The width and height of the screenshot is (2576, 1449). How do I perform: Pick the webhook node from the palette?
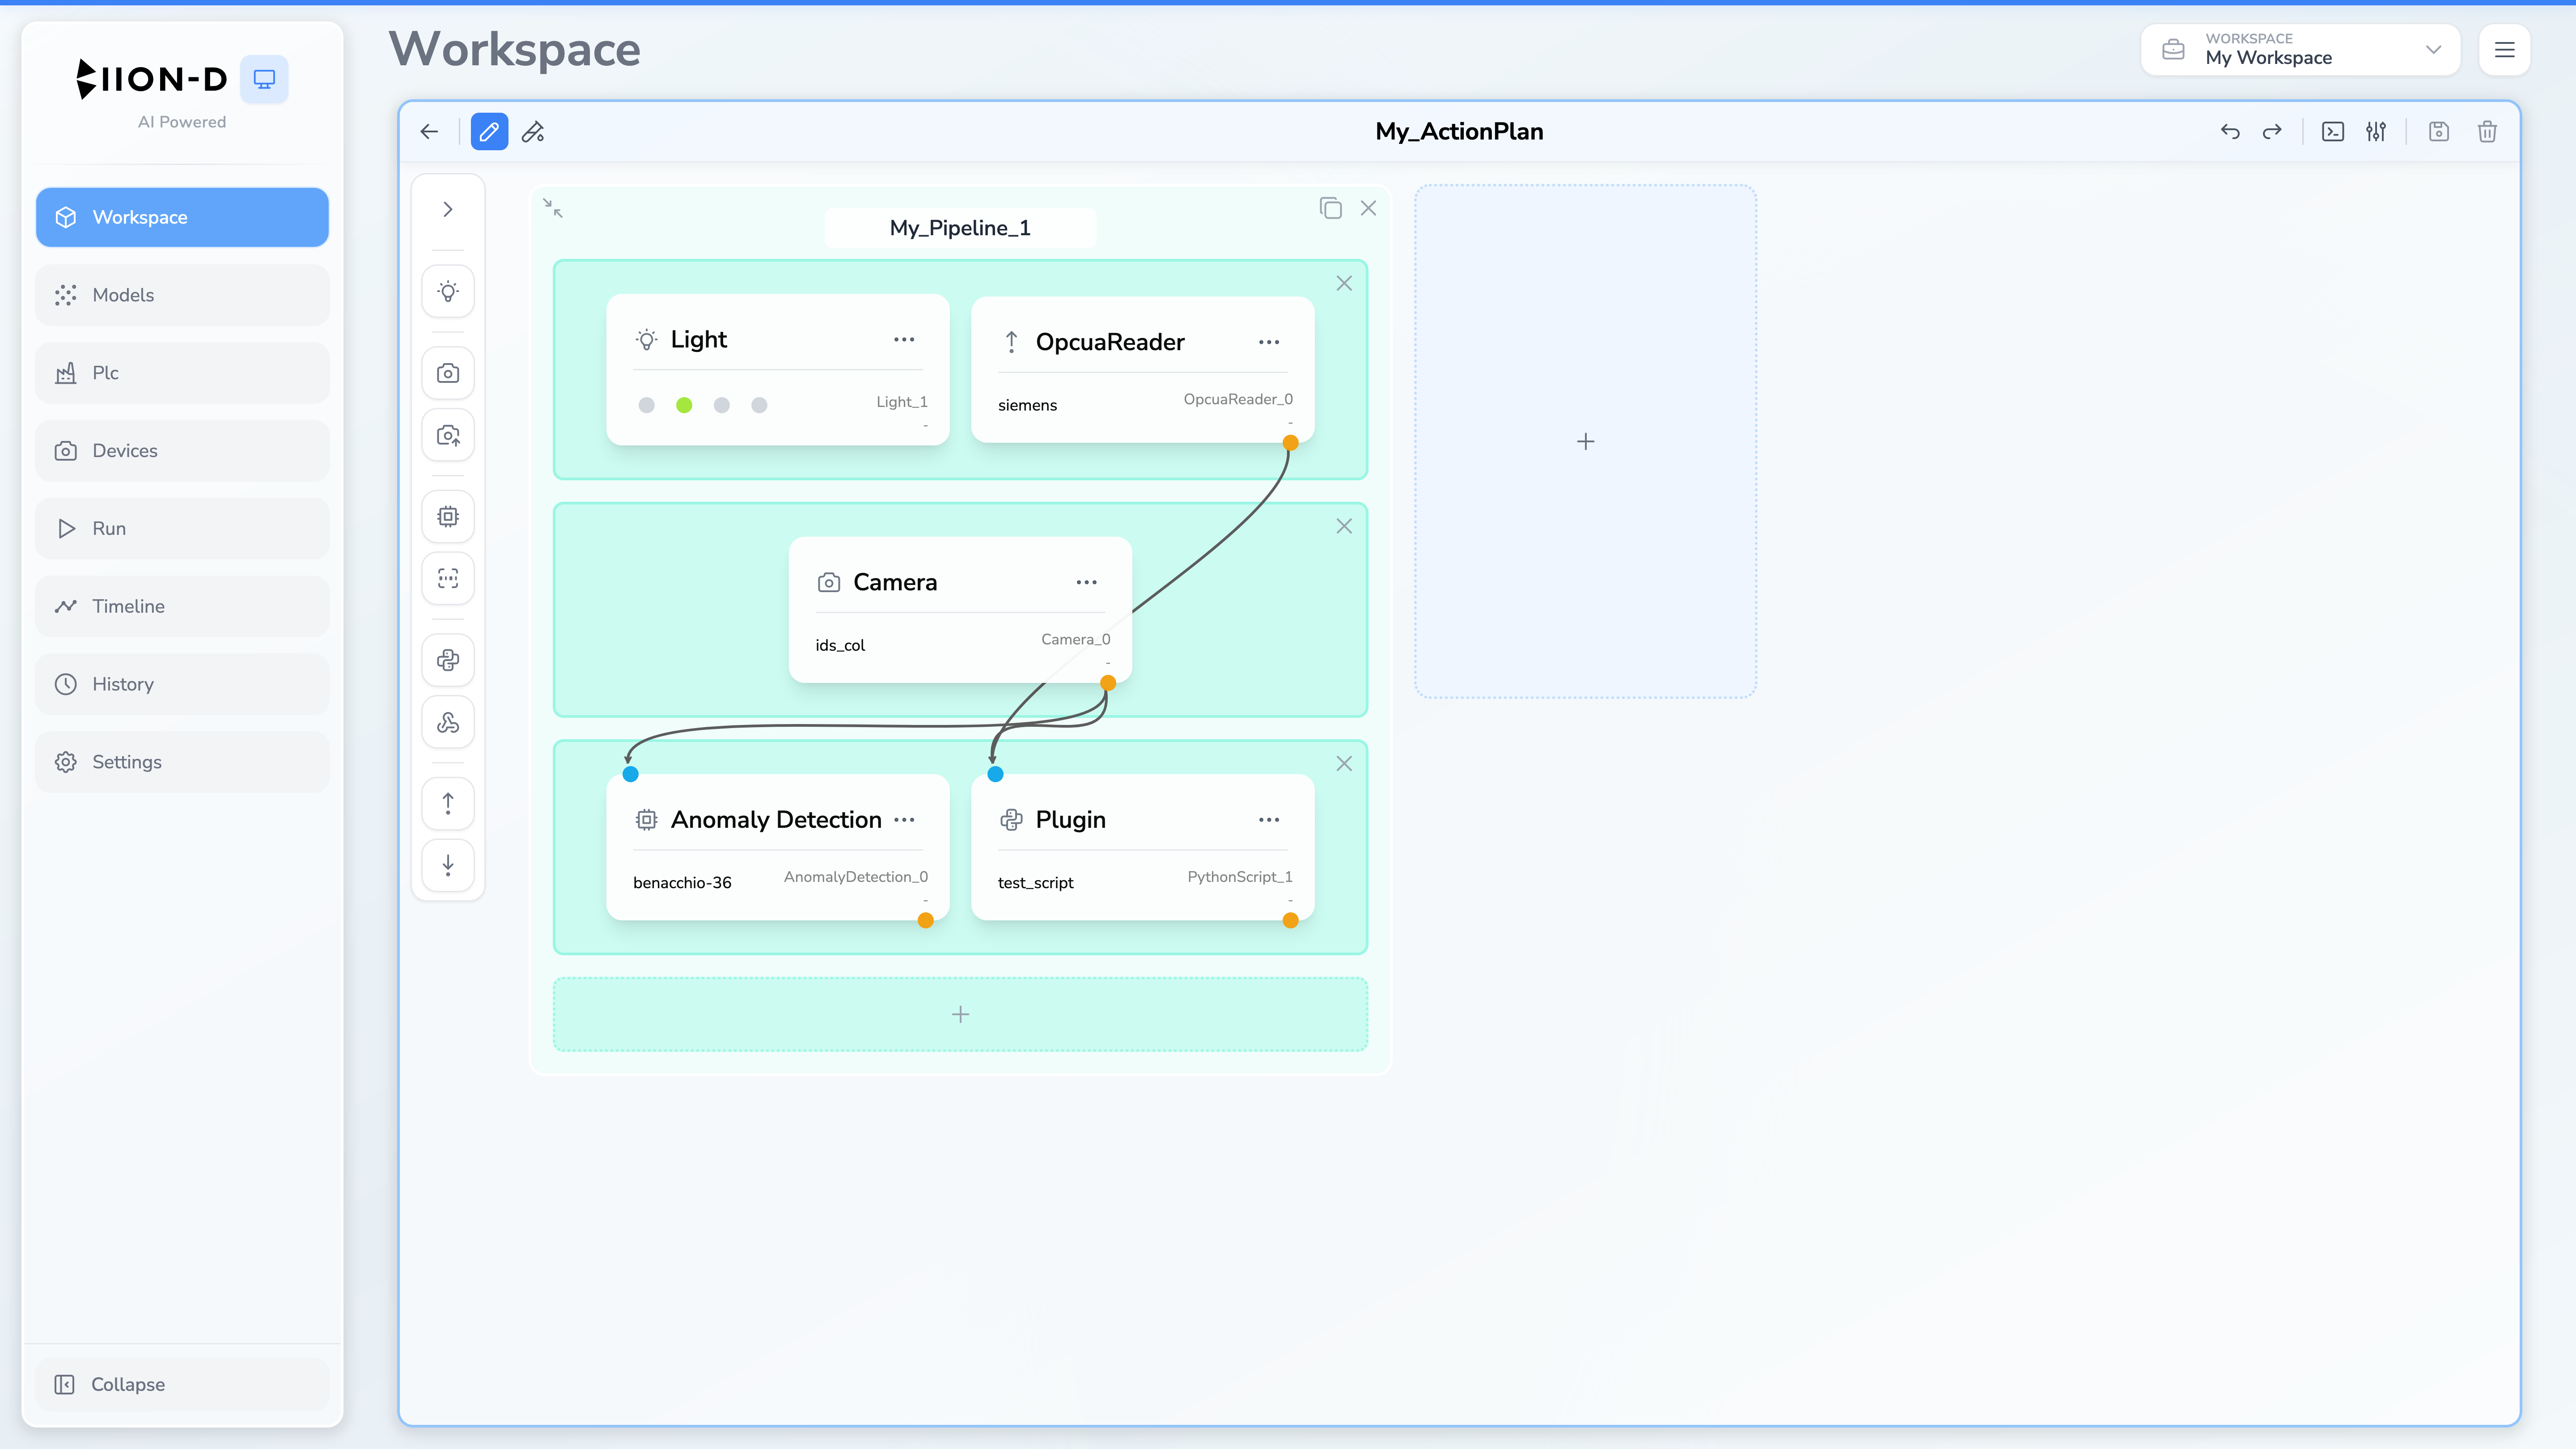click(448, 722)
